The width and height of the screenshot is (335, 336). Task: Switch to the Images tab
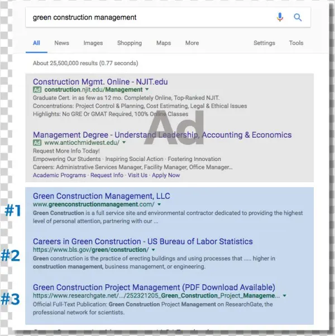click(93, 43)
